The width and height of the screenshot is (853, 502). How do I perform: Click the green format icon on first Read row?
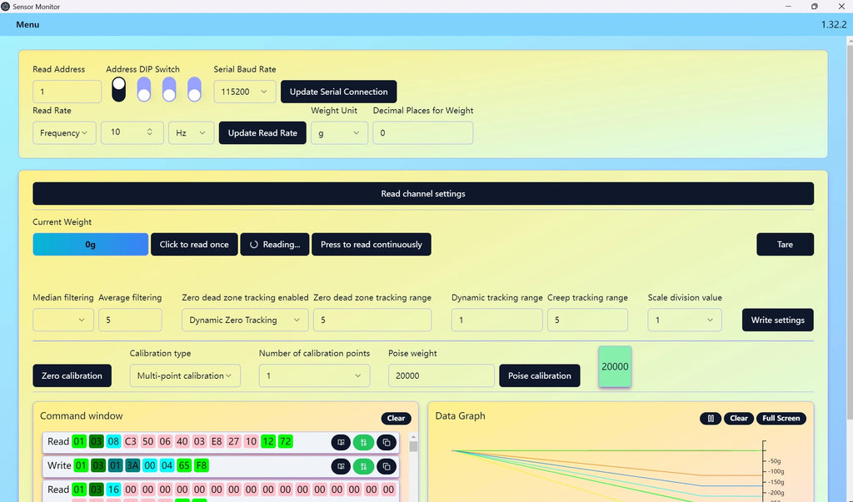coord(363,442)
